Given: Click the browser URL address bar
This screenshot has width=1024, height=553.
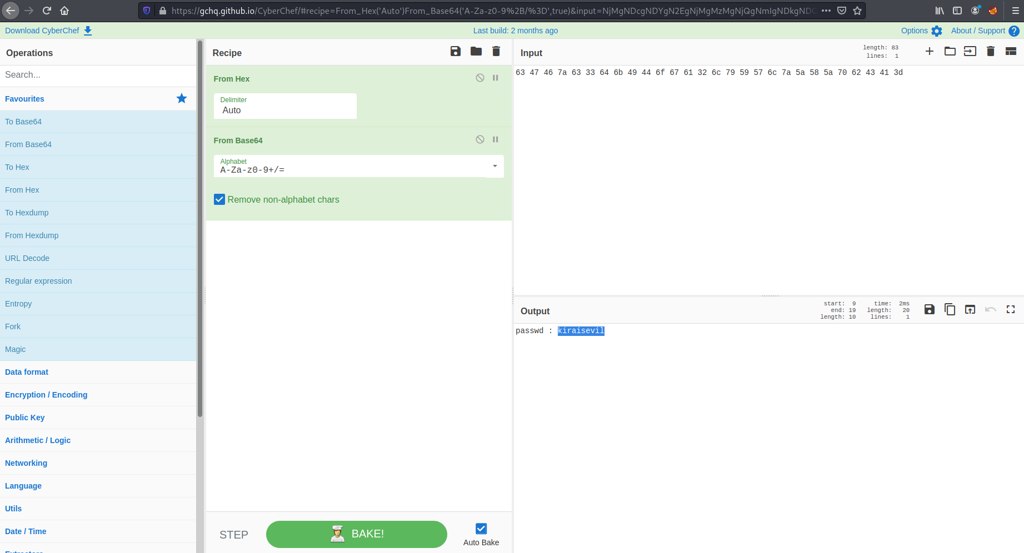Looking at the screenshot, I should pyautogui.click(x=494, y=11).
